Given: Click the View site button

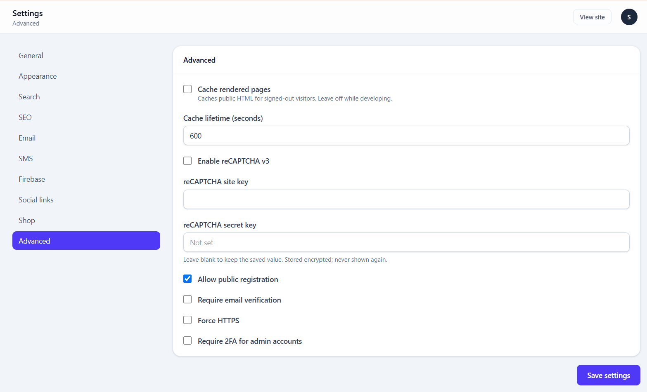Looking at the screenshot, I should (592, 17).
